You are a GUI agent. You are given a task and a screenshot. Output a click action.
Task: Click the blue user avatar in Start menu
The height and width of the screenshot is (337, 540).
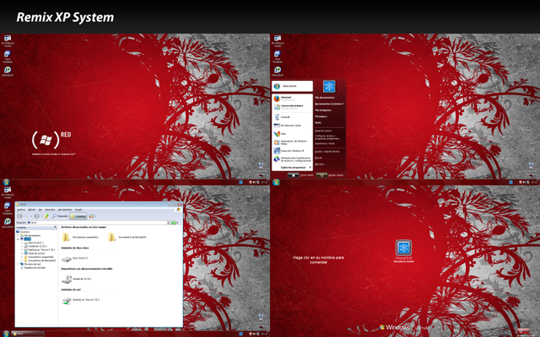pyautogui.click(x=329, y=86)
